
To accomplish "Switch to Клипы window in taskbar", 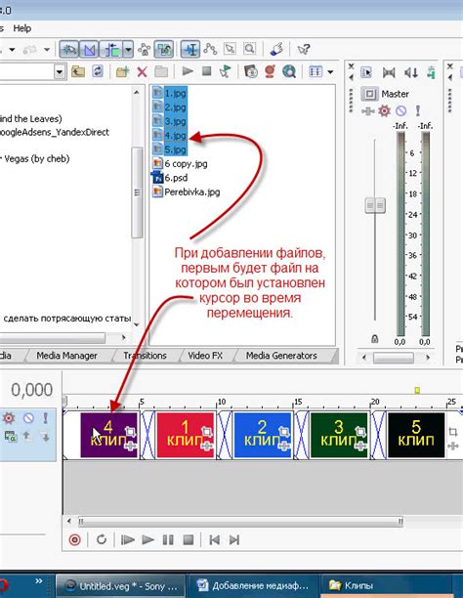I will (353, 585).
